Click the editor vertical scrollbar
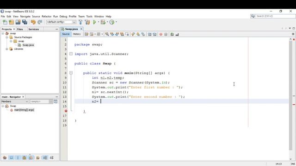 coord(291,95)
